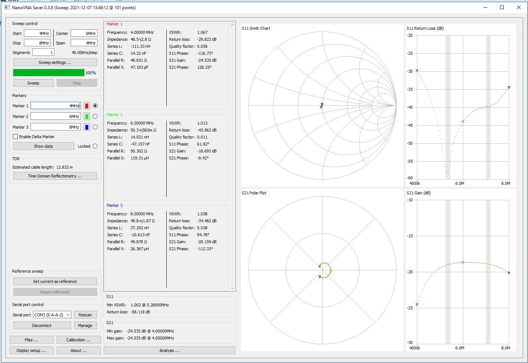Open Display setup
528x363 pixels.
(31, 351)
